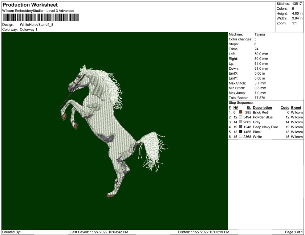The width and height of the screenshot is (305, 235).
Task: Click the Brick Red color swatch
Action: click(241, 113)
